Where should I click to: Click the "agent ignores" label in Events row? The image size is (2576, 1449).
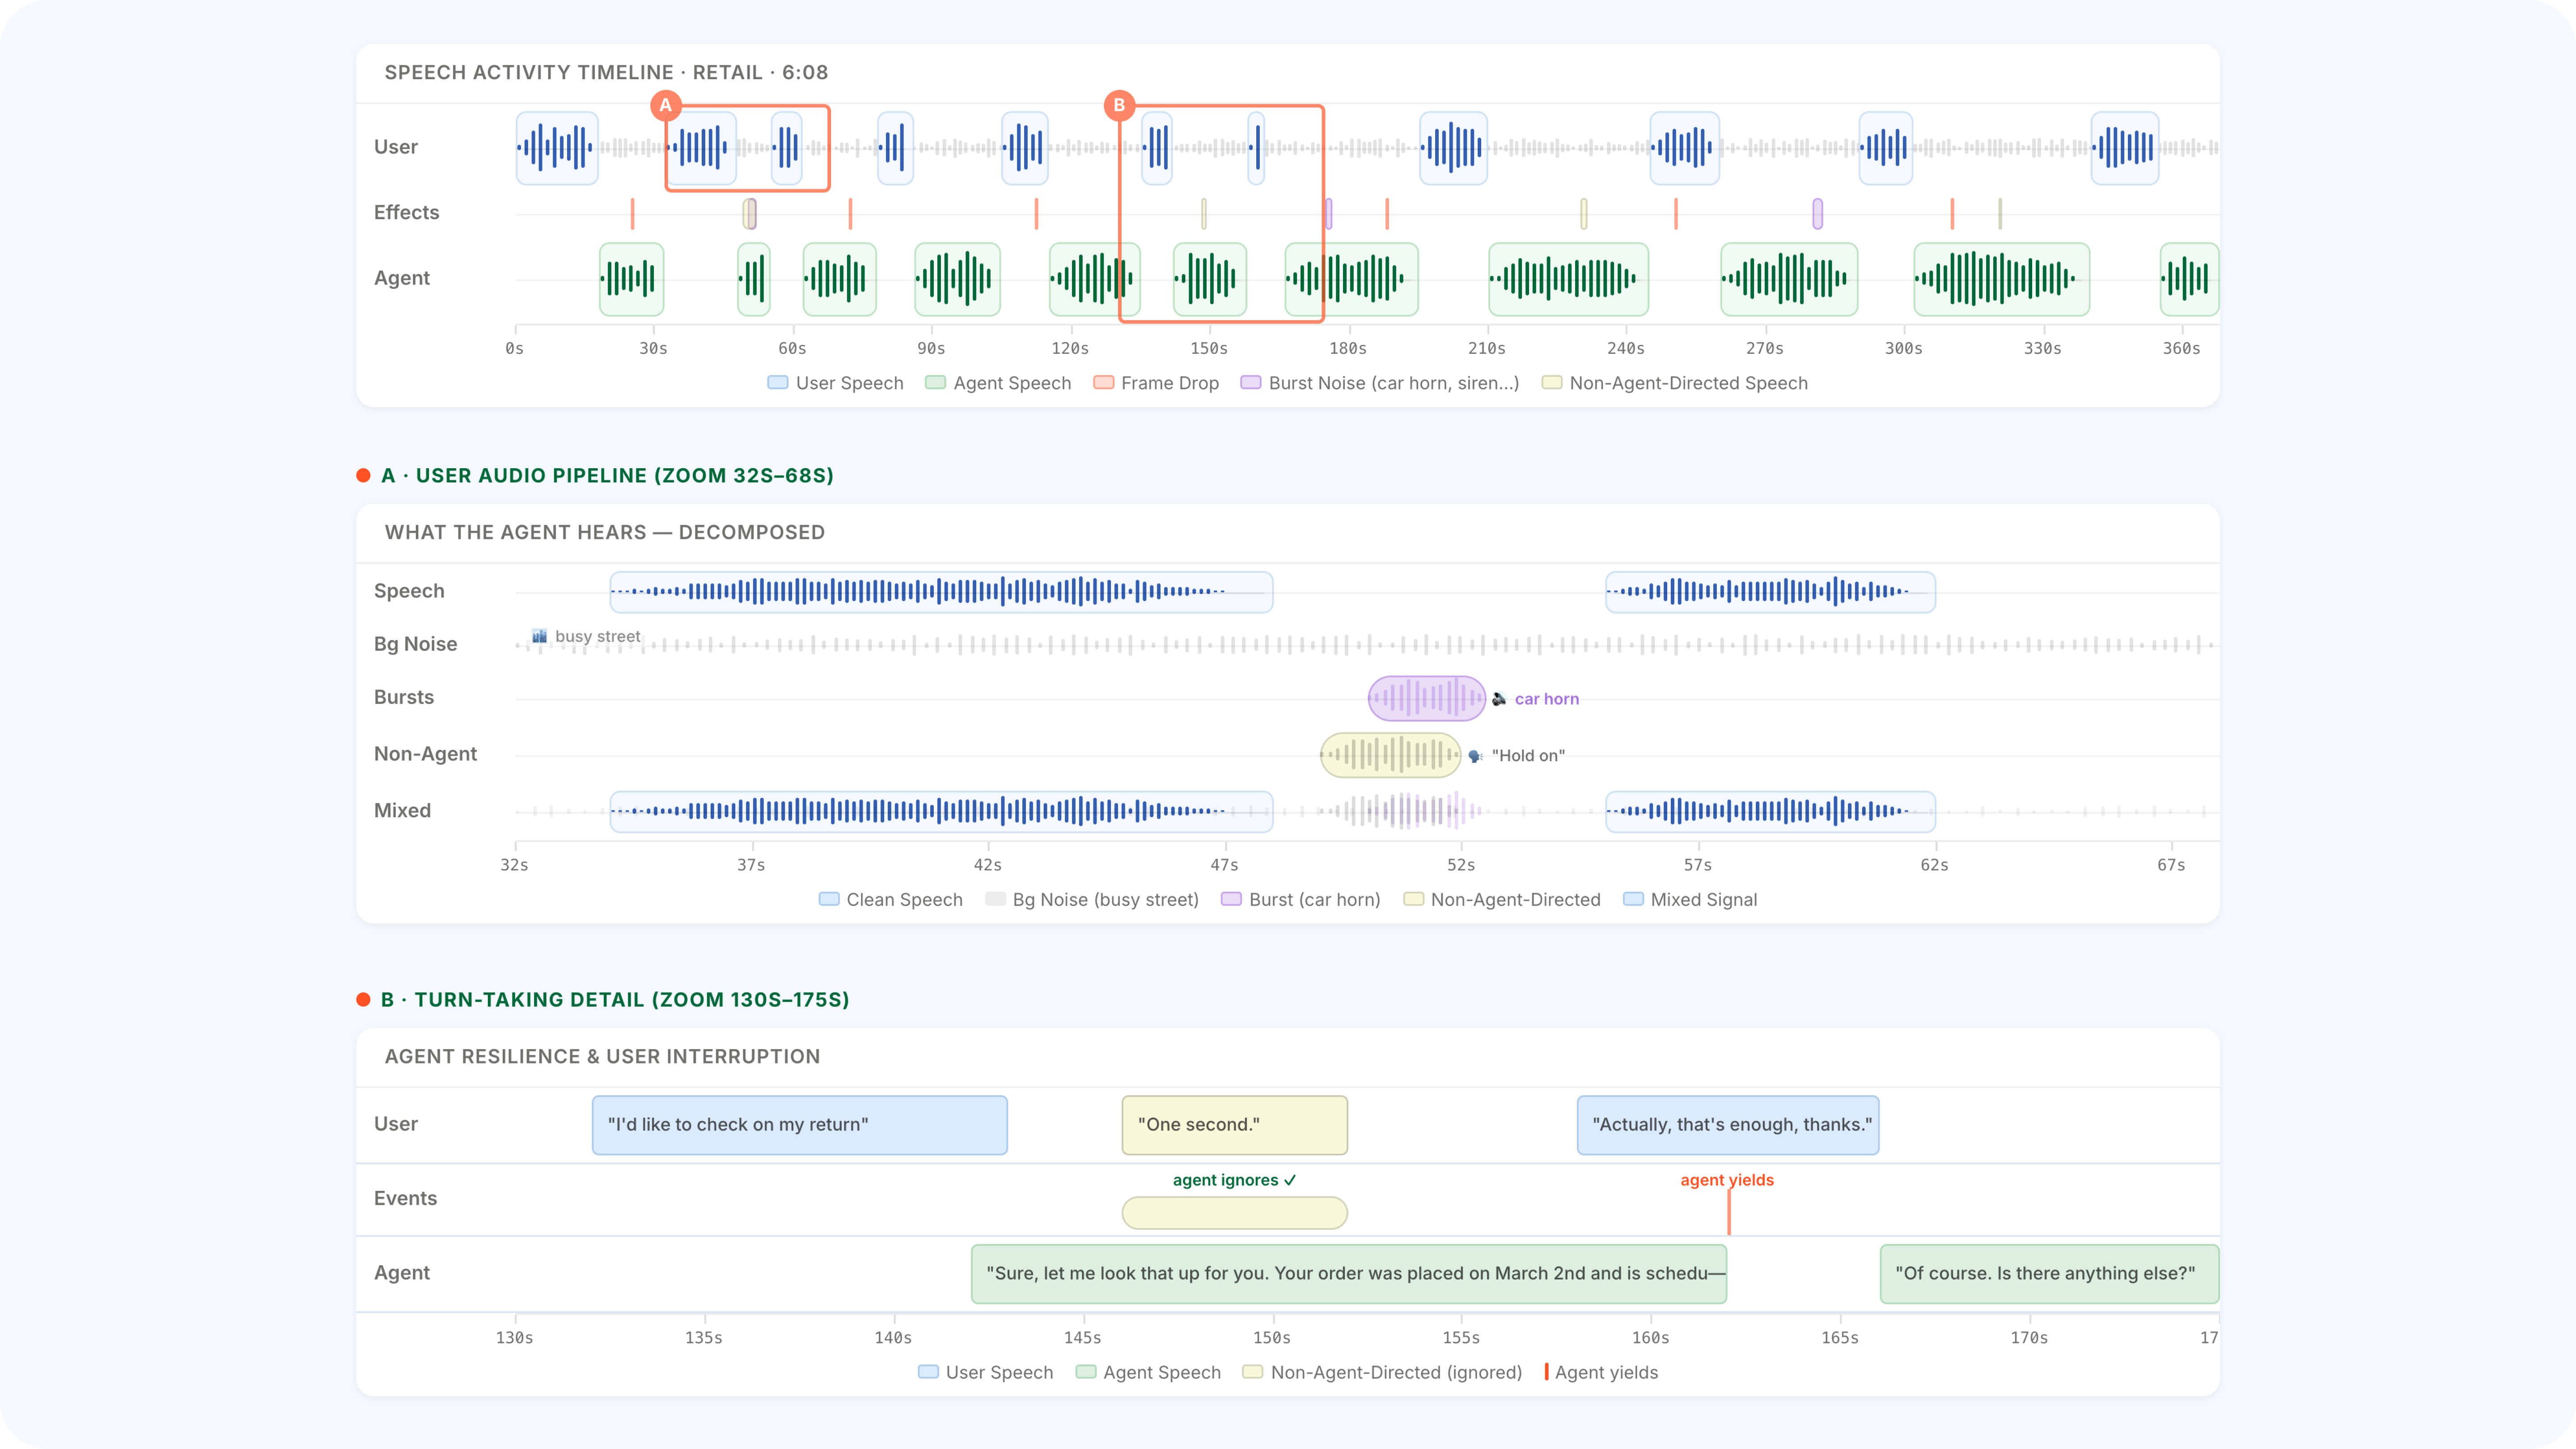click(1234, 1180)
